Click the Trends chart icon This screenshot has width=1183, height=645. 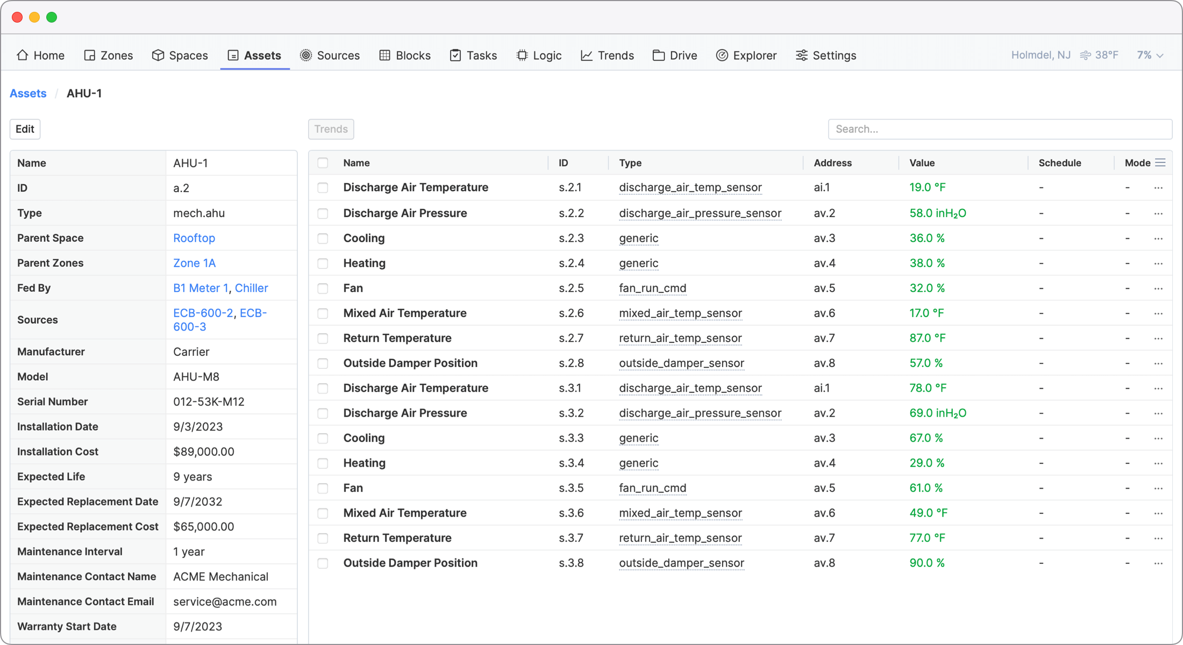[586, 55]
